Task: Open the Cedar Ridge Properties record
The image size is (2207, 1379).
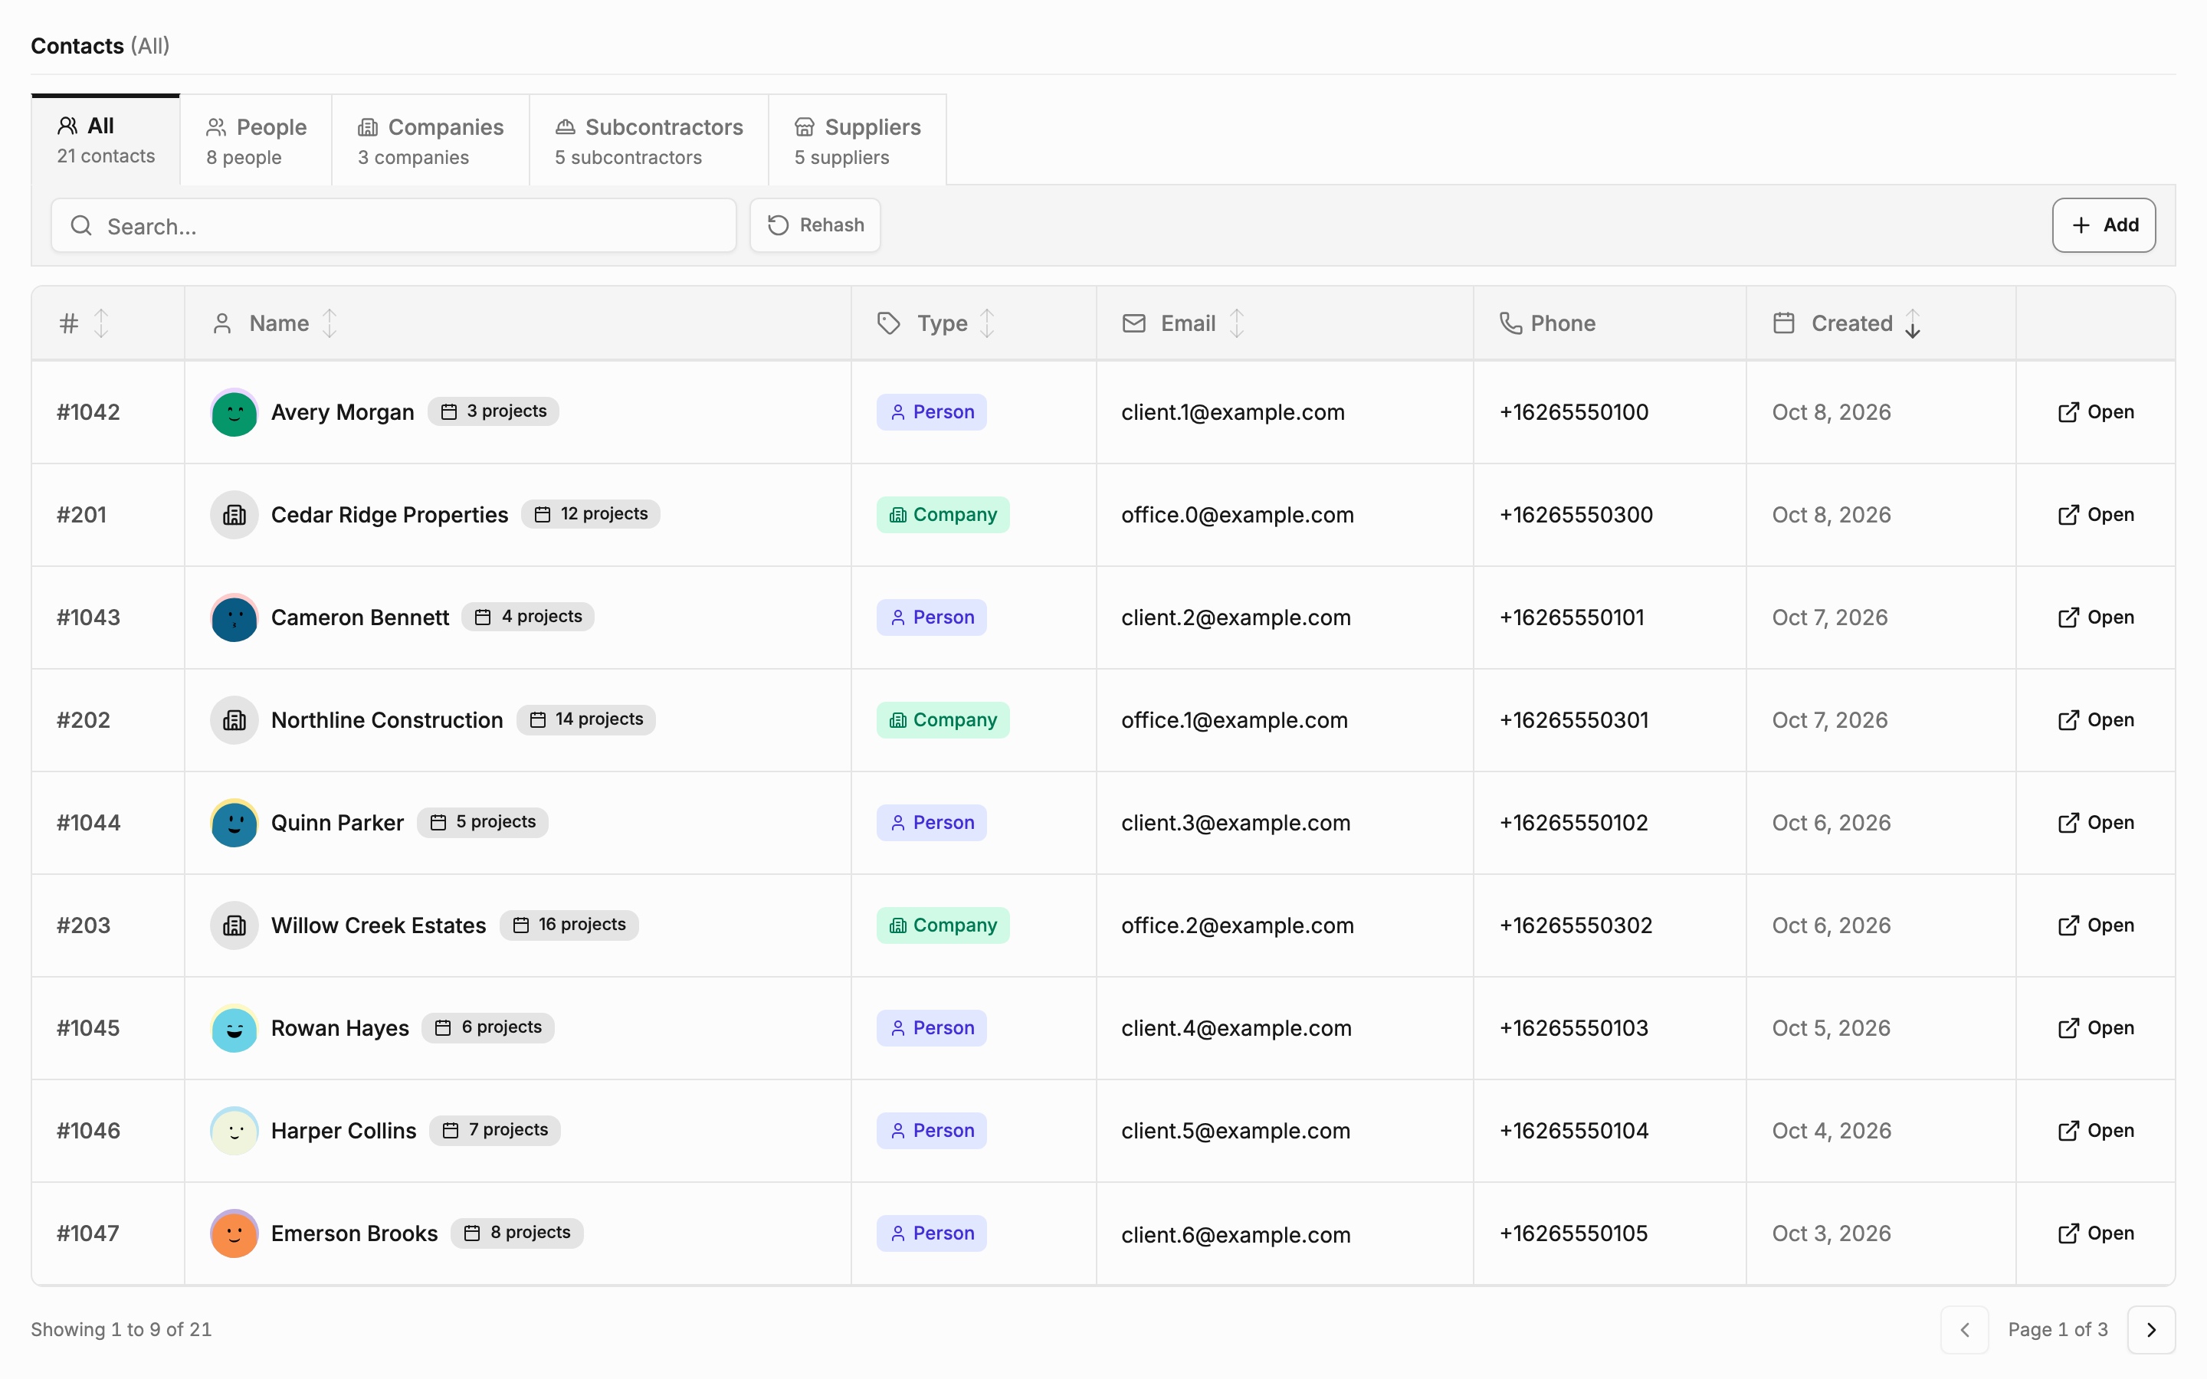Action: tap(2096, 516)
